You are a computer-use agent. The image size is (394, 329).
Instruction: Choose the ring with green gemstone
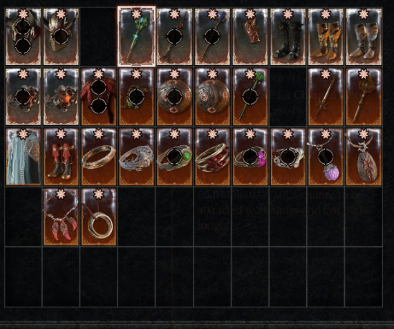click(174, 157)
